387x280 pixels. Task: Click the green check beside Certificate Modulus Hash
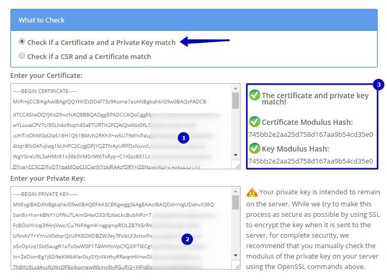point(255,122)
